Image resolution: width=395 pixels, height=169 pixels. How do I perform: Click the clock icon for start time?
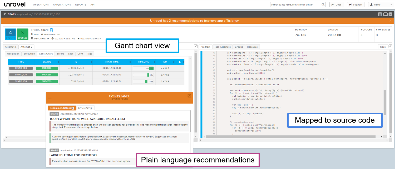[x=53, y=38]
